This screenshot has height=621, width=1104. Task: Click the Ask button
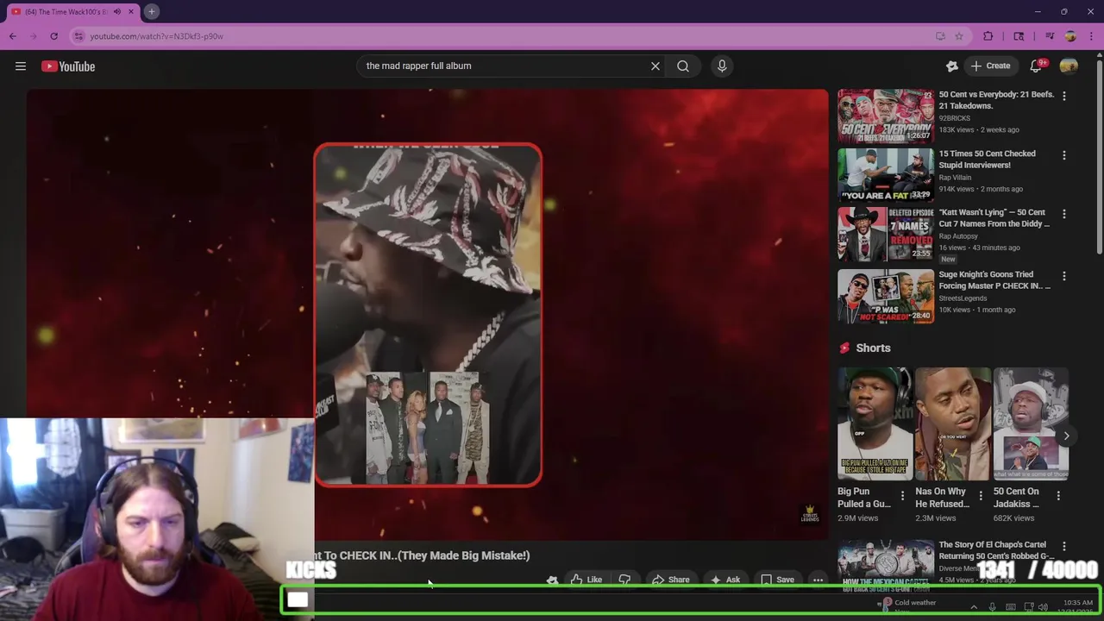(725, 580)
